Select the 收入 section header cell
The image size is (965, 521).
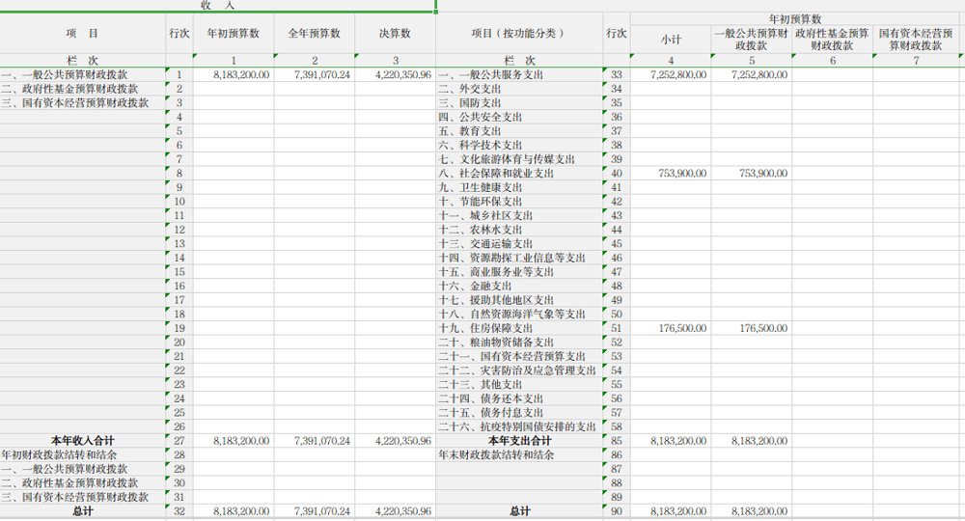[x=217, y=6]
